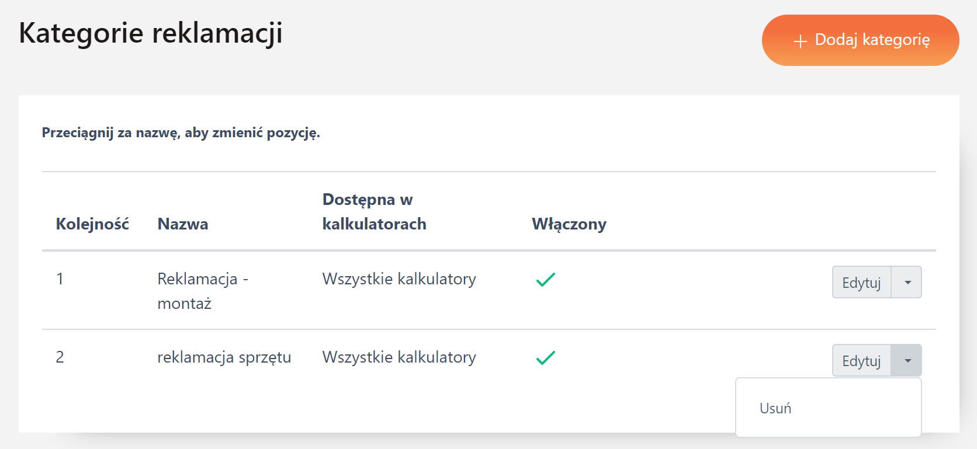
Task: Collapse dropdown arrow beside Edytuj for reklamacja sprzętu
Action: [x=907, y=361]
